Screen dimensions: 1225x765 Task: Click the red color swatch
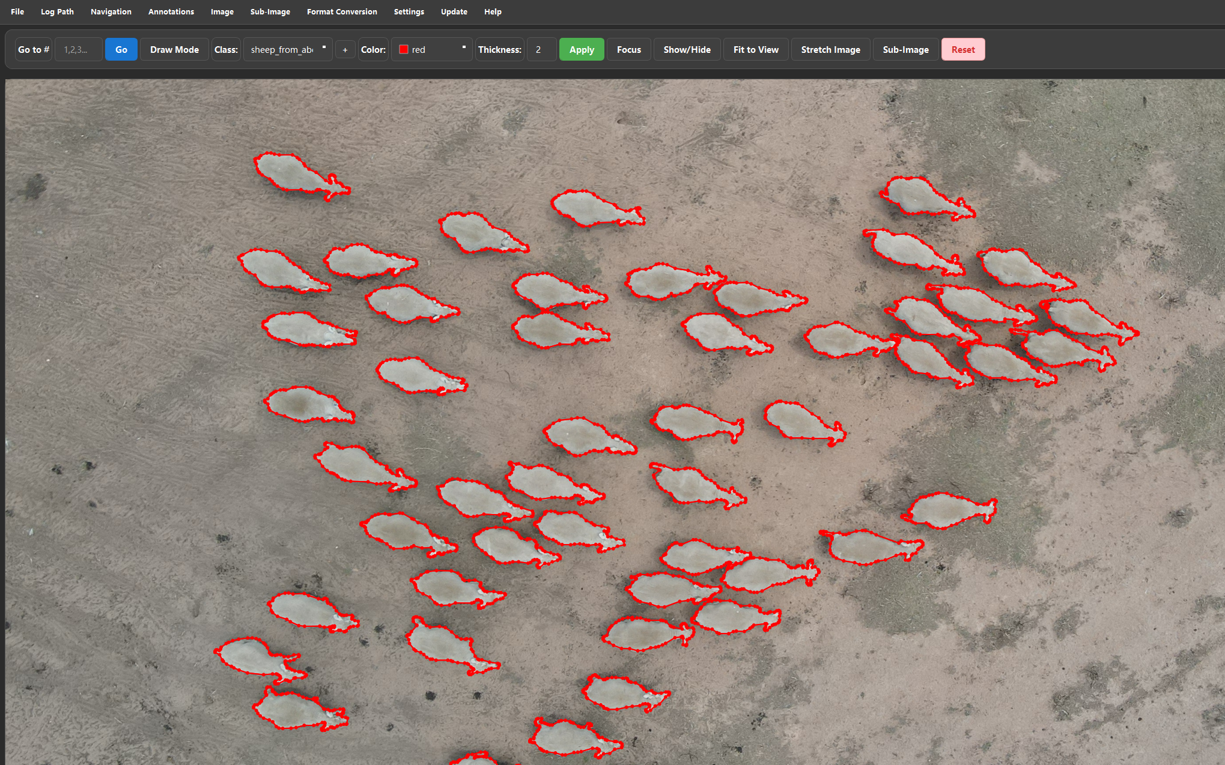[x=403, y=49]
